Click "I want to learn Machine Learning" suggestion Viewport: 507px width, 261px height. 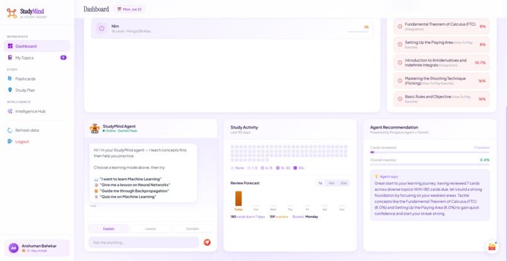point(131,179)
